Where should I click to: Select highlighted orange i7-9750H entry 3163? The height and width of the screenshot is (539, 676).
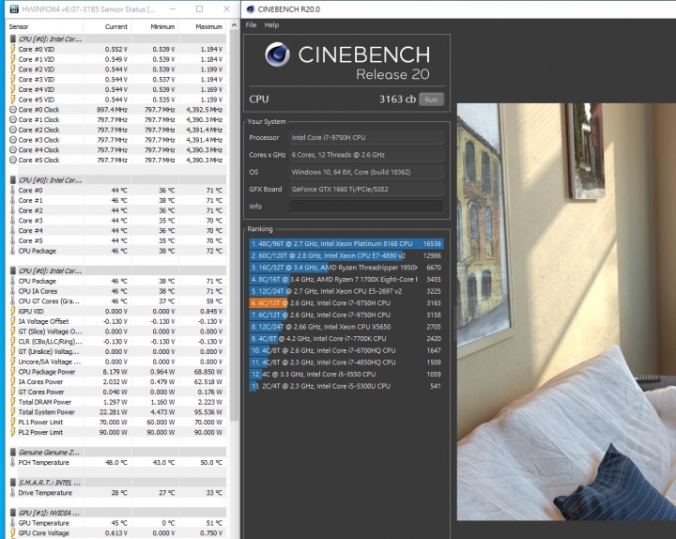coord(346,303)
